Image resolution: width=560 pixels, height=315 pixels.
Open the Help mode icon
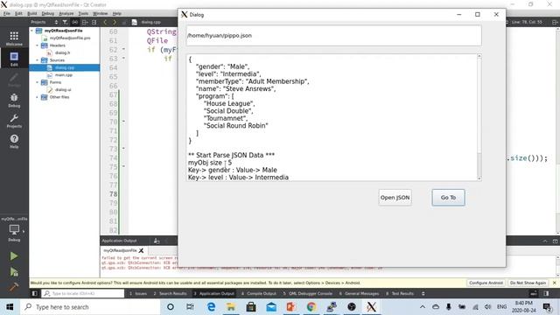coord(14,142)
